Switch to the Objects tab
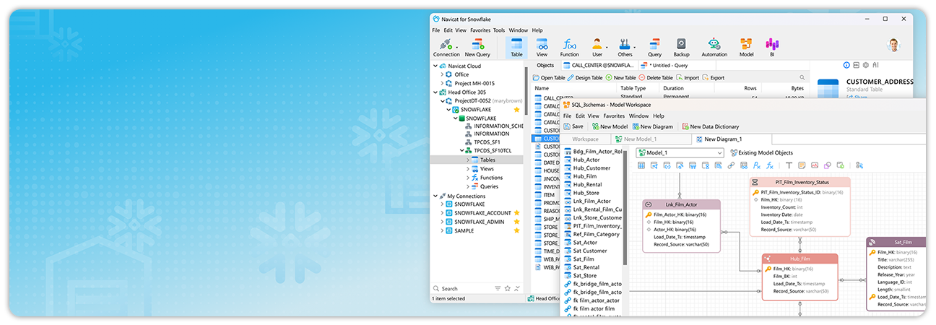Screen dimensions: 936x325 click(x=545, y=65)
